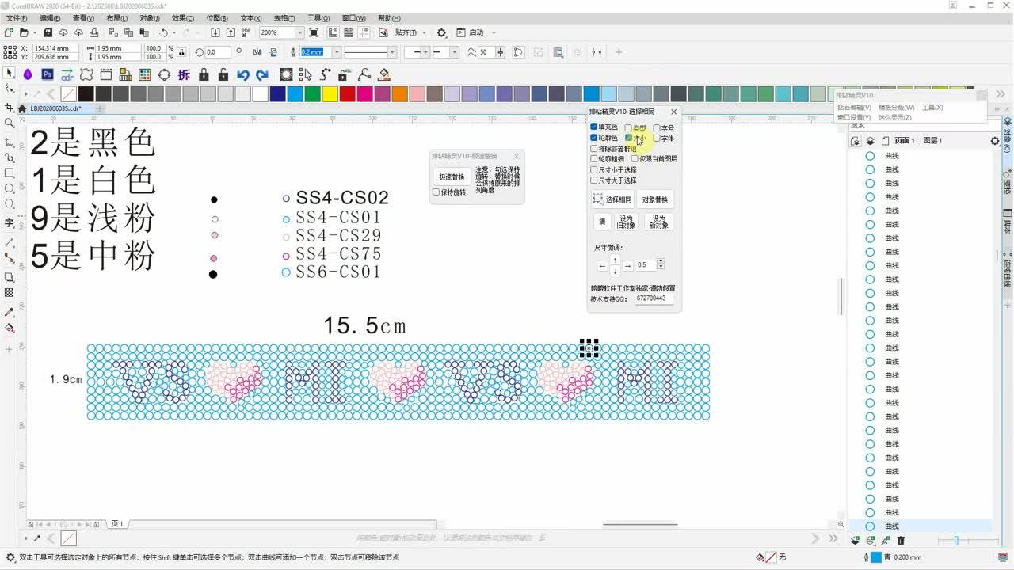
Task: Uncheck the 填充色 checkbox
Action: pyautogui.click(x=594, y=127)
